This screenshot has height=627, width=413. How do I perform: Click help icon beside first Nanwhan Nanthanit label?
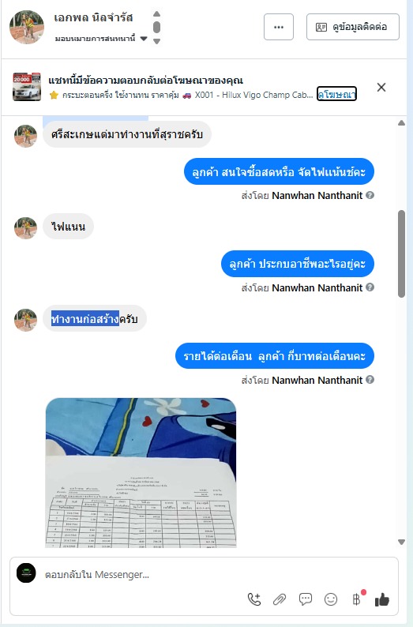[x=370, y=195]
